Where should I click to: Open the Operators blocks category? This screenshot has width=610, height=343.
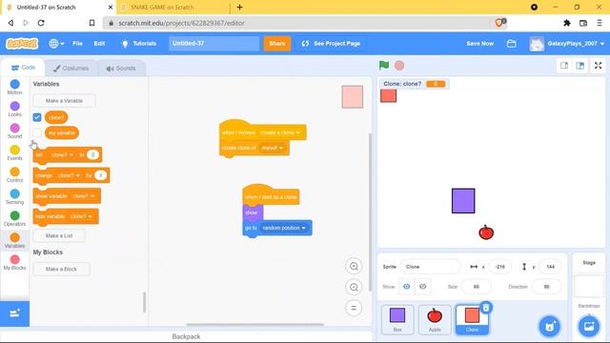[15, 218]
